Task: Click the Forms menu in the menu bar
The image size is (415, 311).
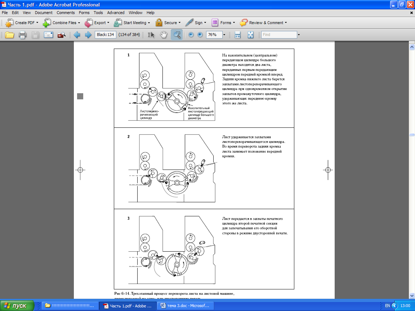Action: (84, 13)
